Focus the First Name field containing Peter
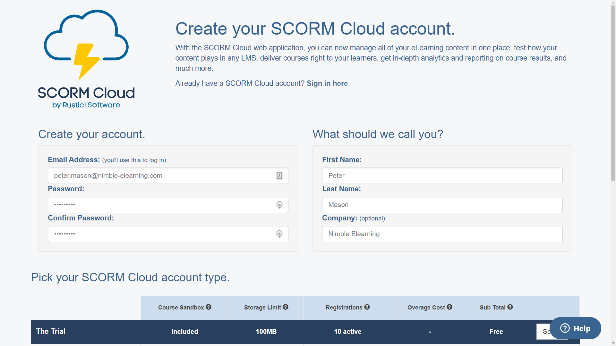Screen dimensions: 616x346 coord(442,176)
